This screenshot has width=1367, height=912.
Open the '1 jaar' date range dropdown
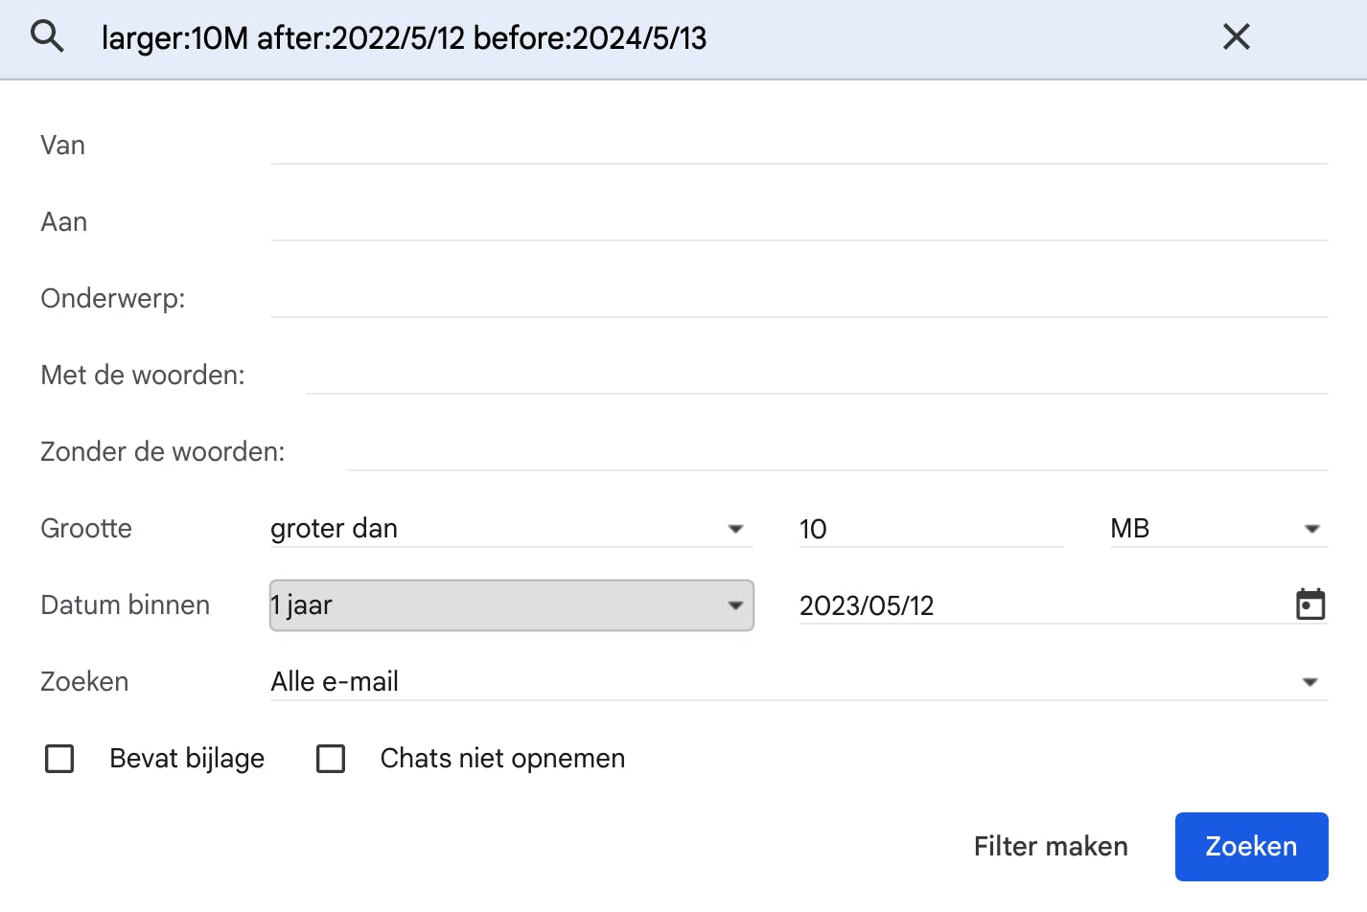point(511,605)
